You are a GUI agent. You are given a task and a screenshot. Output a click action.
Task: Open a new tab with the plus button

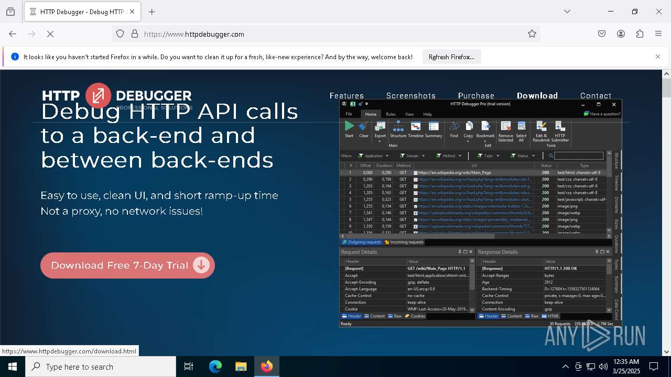point(151,12)
